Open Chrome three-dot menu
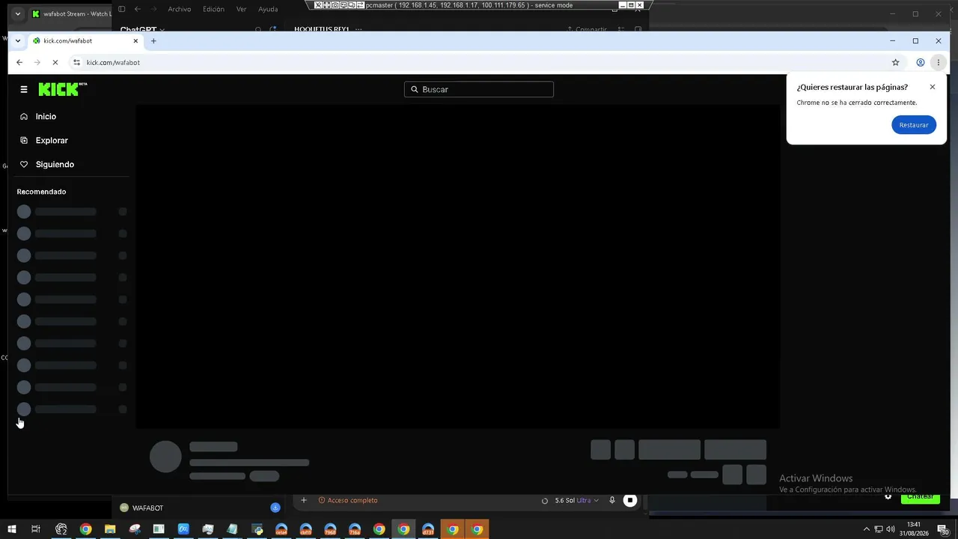 [x=939, y=62]
